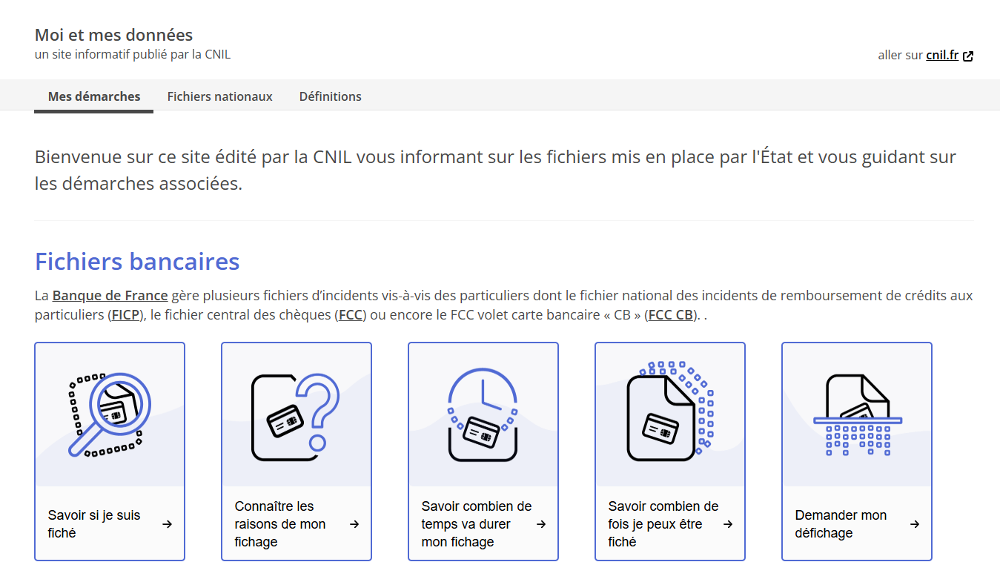
Task: Click 'Moi et mes données' site title
Action: pos(113,35)
